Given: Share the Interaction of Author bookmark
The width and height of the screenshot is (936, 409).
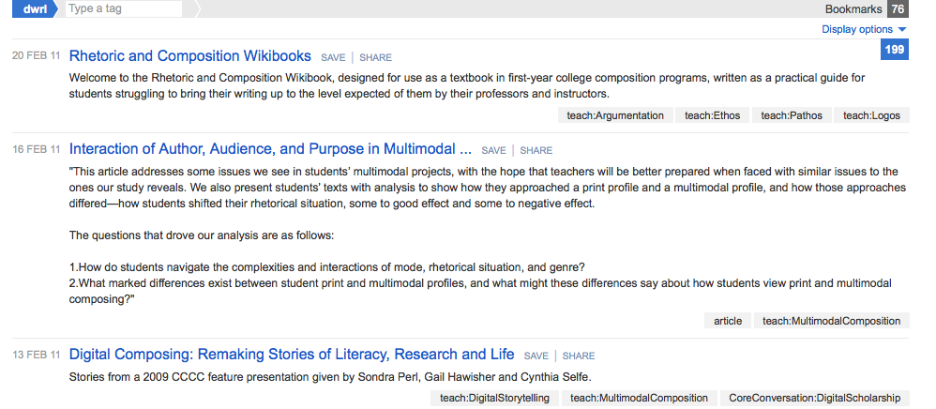Looking at the screenshot, I should click(536, 151).
